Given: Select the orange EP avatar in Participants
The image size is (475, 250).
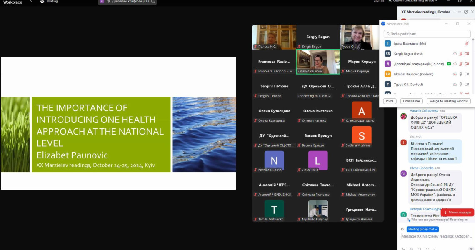Looking at the screenshot, I should point(388,74).
